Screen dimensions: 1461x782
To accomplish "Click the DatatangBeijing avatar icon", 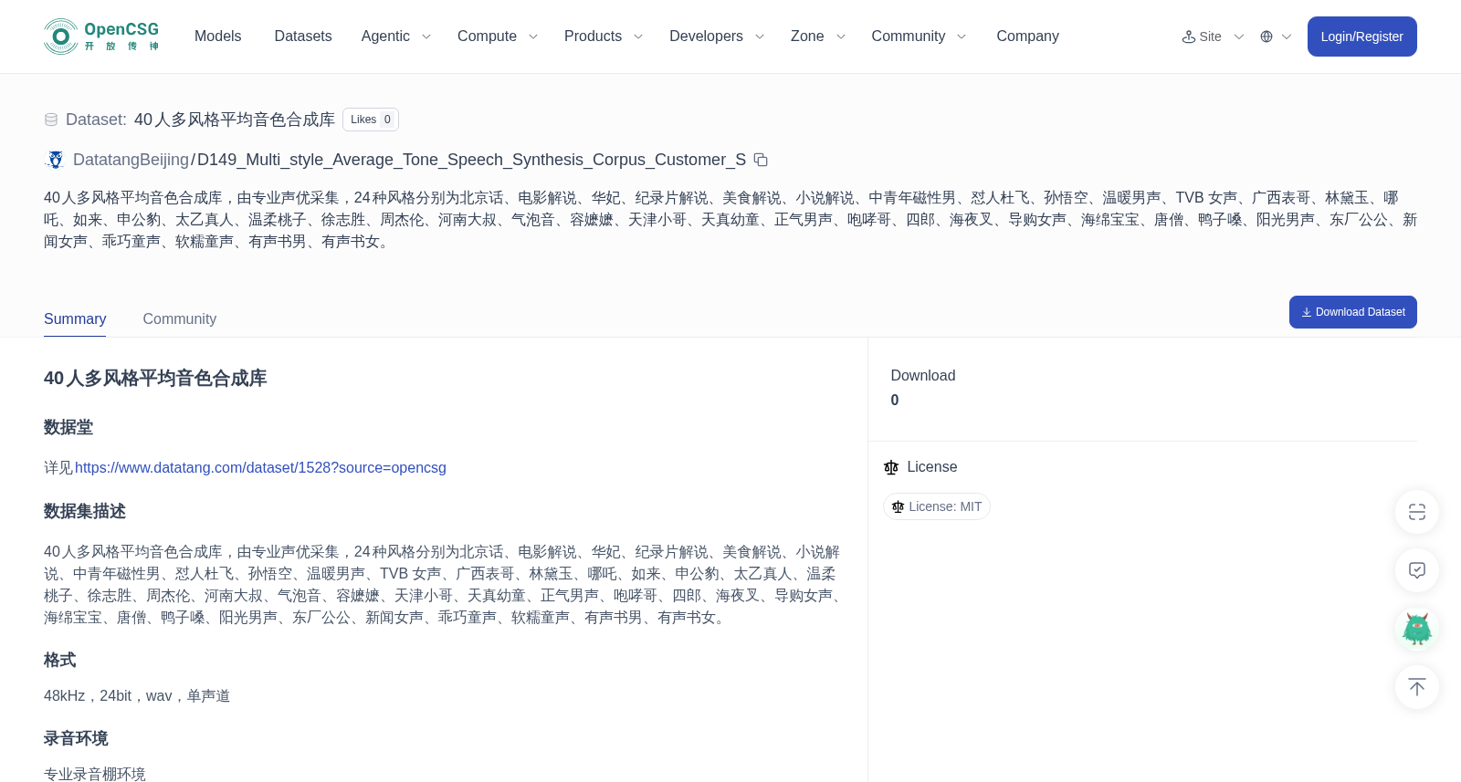I will coord(55,160).
